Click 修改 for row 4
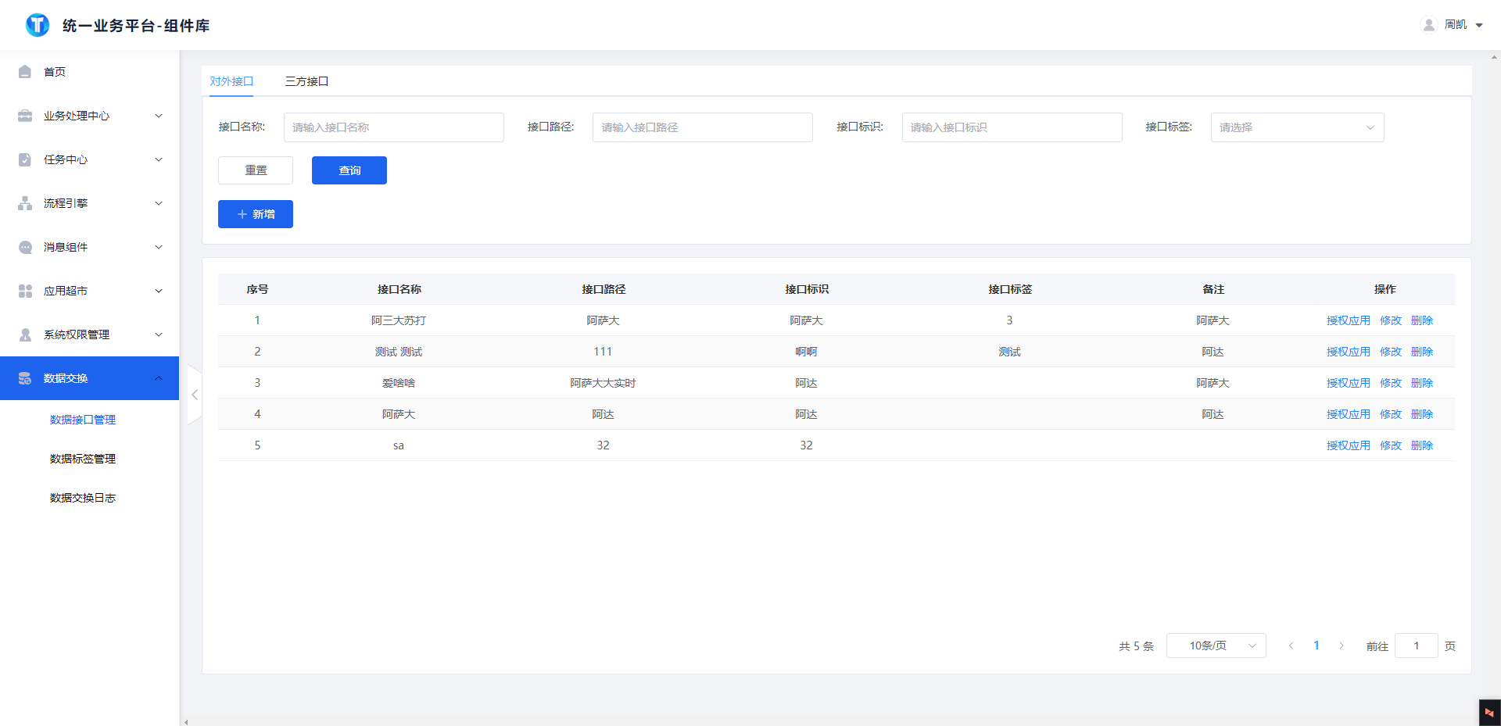The height and width of the screenshot is (726, 1501). (1391, 414)
